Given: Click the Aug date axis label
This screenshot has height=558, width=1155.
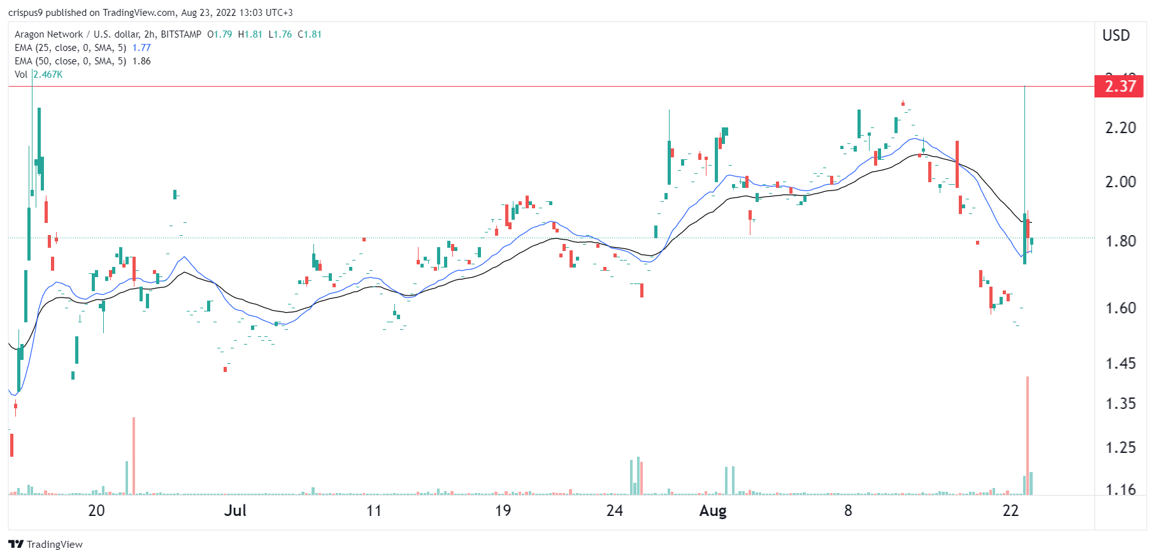Looking at the screenshot, I should 713,511.
